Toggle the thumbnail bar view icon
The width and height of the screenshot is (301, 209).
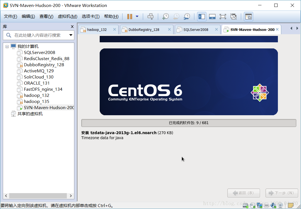[x=212, y=16]
